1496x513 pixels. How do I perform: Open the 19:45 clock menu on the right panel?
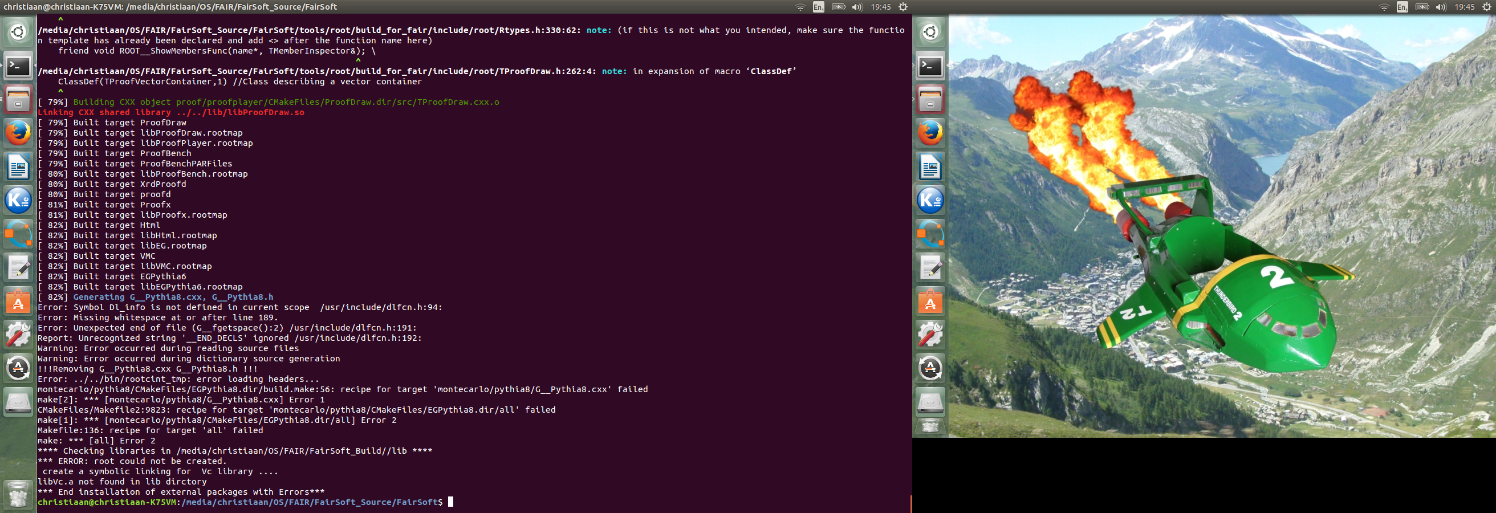pos(1464,7)
